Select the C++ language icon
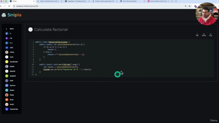 pyautogui.click(x=7, y=43)
